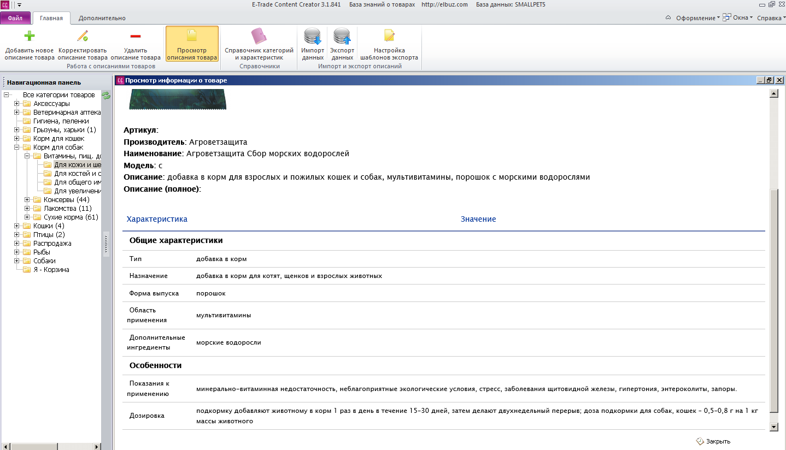This screenshot has height=450, width=786.
Task: Refresh the category tree with green arrows
Action: coord(106,95)
